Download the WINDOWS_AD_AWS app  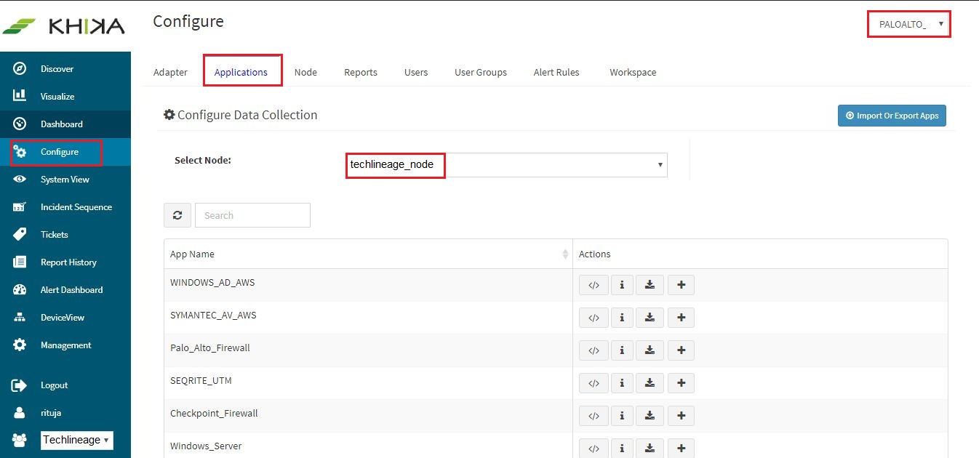point(650,285)
